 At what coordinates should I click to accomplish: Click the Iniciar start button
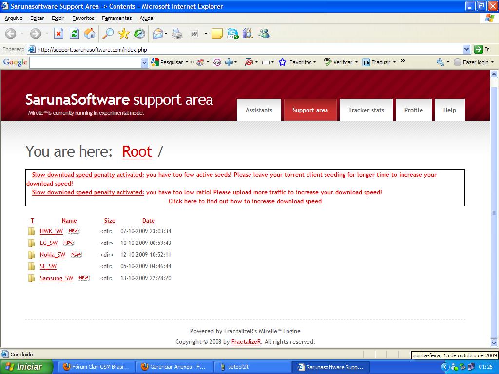point(26,367)
